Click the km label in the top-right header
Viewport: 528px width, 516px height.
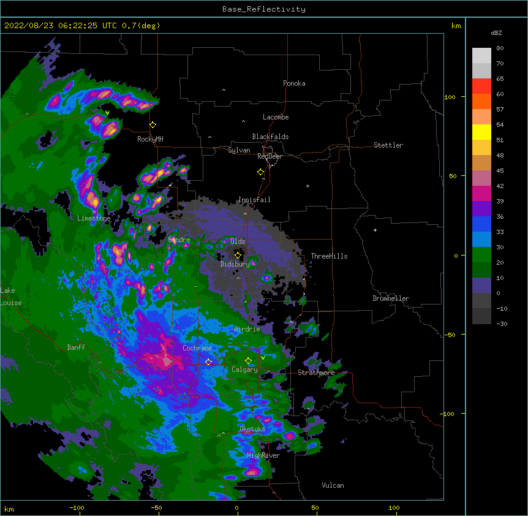point(456,26)
